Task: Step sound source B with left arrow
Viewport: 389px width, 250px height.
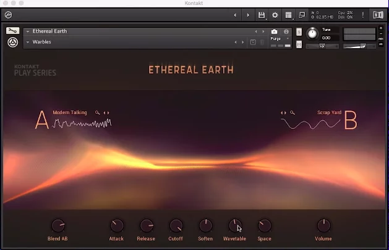Action: click(282, 112)
